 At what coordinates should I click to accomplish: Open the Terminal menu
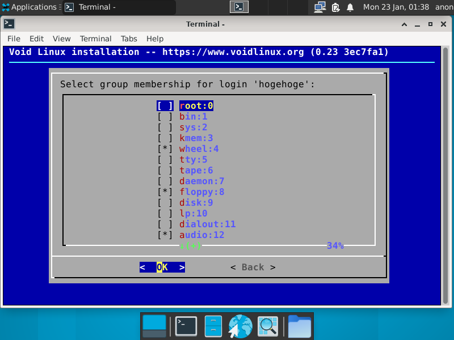[x=95, y=39]
